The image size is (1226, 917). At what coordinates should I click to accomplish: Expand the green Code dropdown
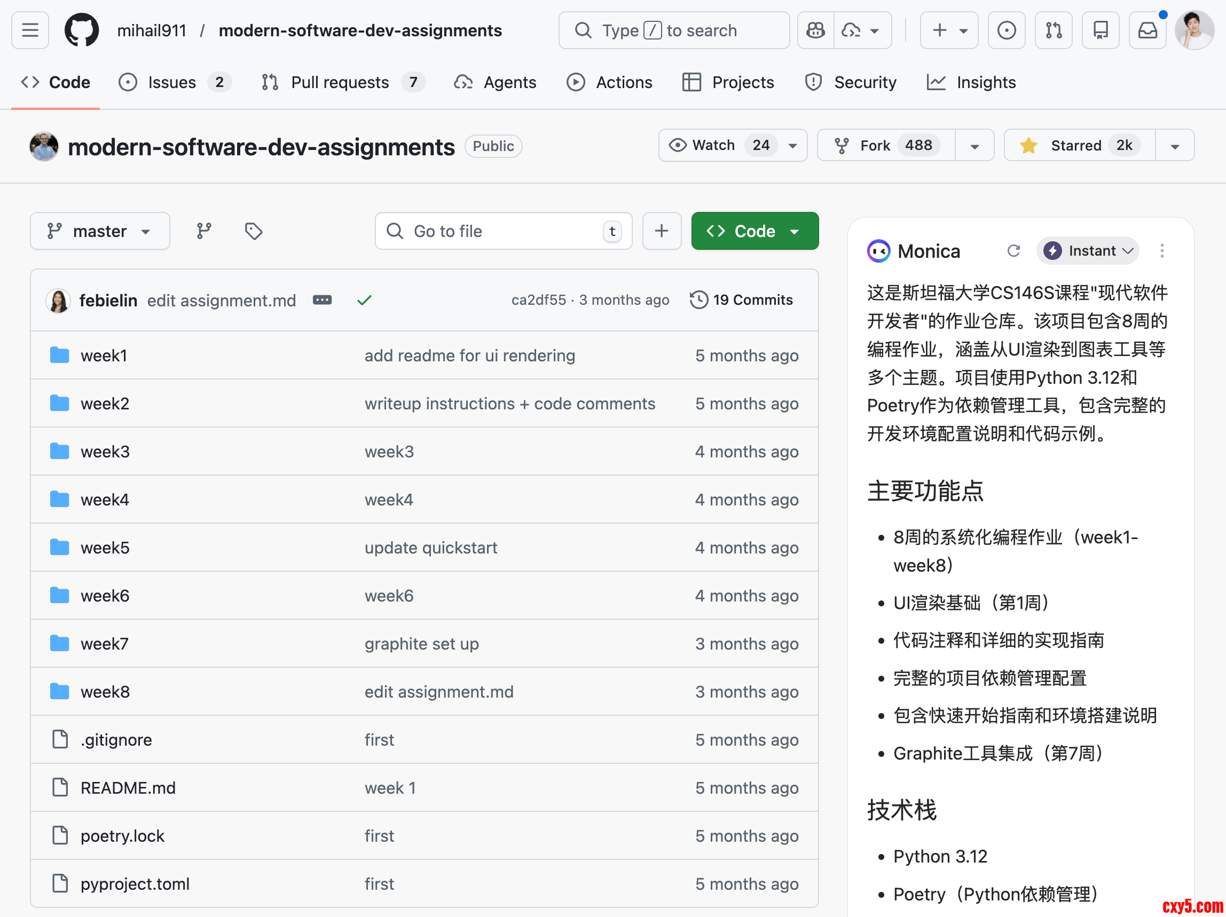coord(755,231)
